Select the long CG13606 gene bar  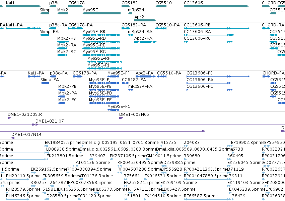216,6
